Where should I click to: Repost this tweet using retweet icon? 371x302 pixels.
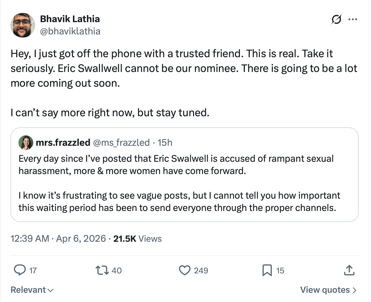[x=102, y=270]
